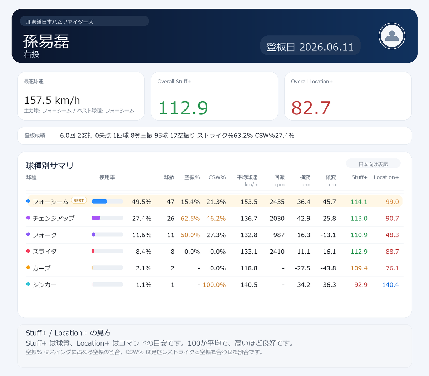Click the 縦変 column header
Image resolution: width=429 pixels, height=376 pixels.
[331, 177]
